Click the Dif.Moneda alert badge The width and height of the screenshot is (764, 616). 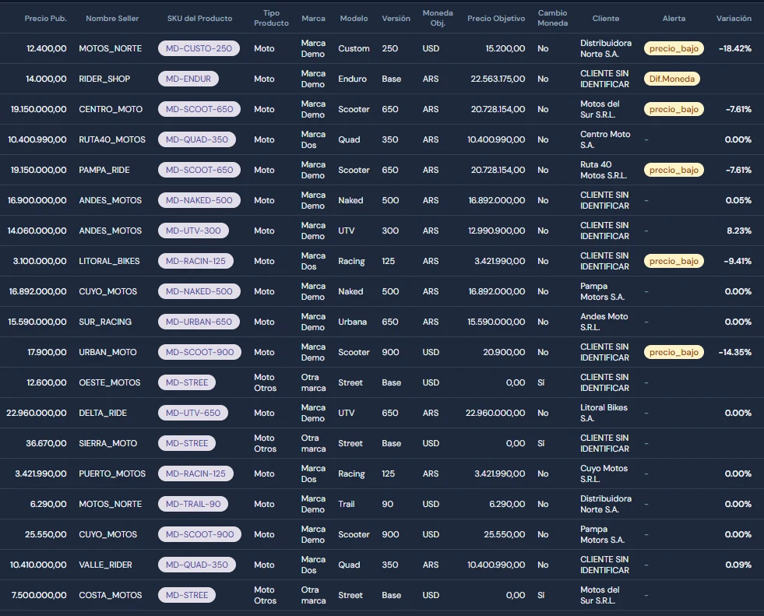672,79
